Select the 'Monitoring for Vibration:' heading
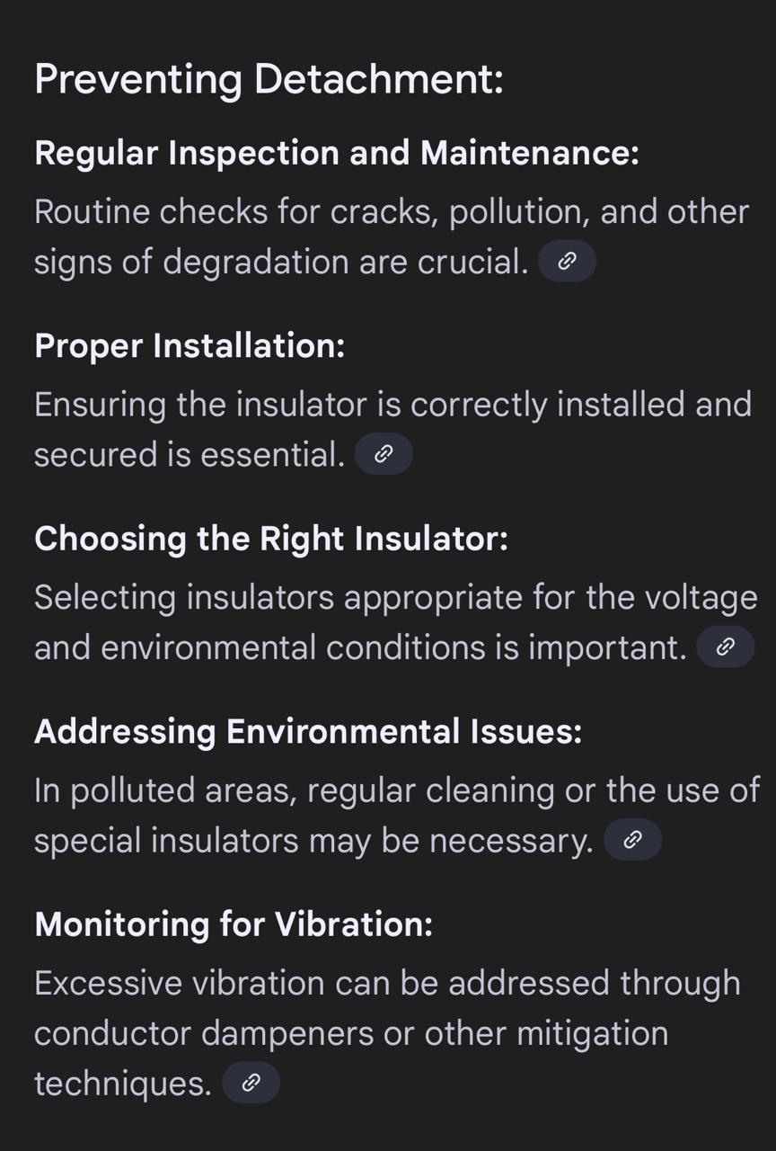776x1151 pixels. (234, 924)
